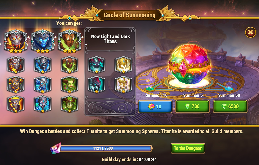Select the three-star fire titan portrait
This screenshot has width=259, height=165.
(x=16, y=42)
